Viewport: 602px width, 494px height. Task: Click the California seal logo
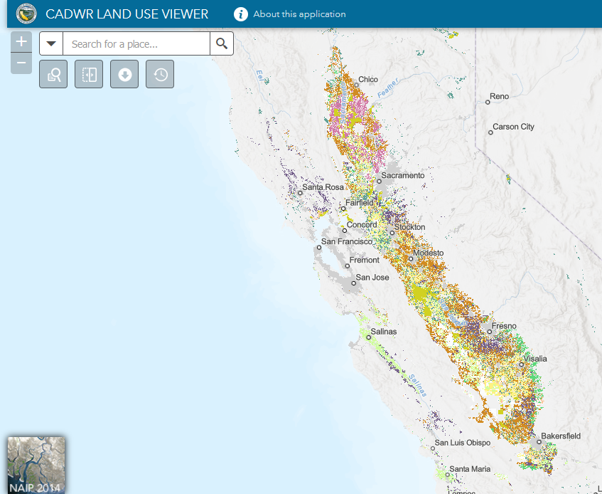(26, 14)
